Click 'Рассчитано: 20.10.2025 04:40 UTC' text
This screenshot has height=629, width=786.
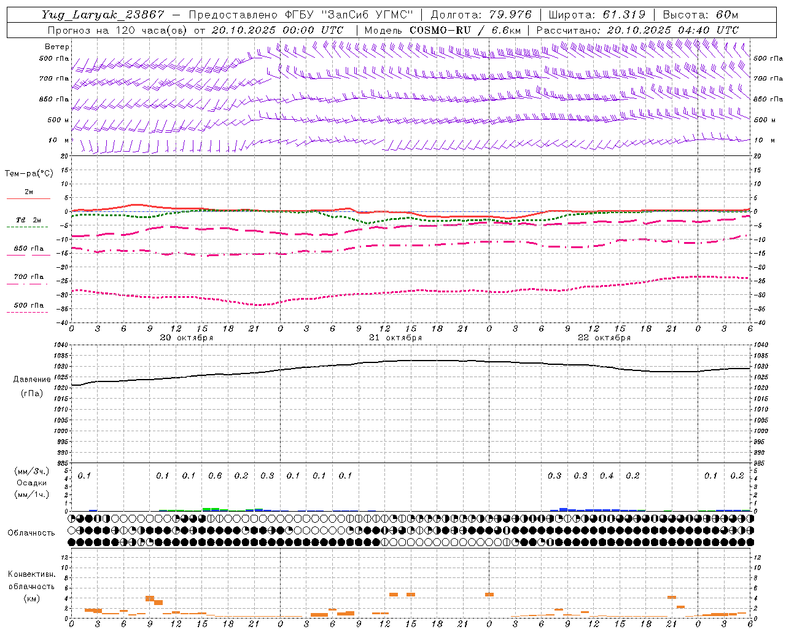click(637, 30)
